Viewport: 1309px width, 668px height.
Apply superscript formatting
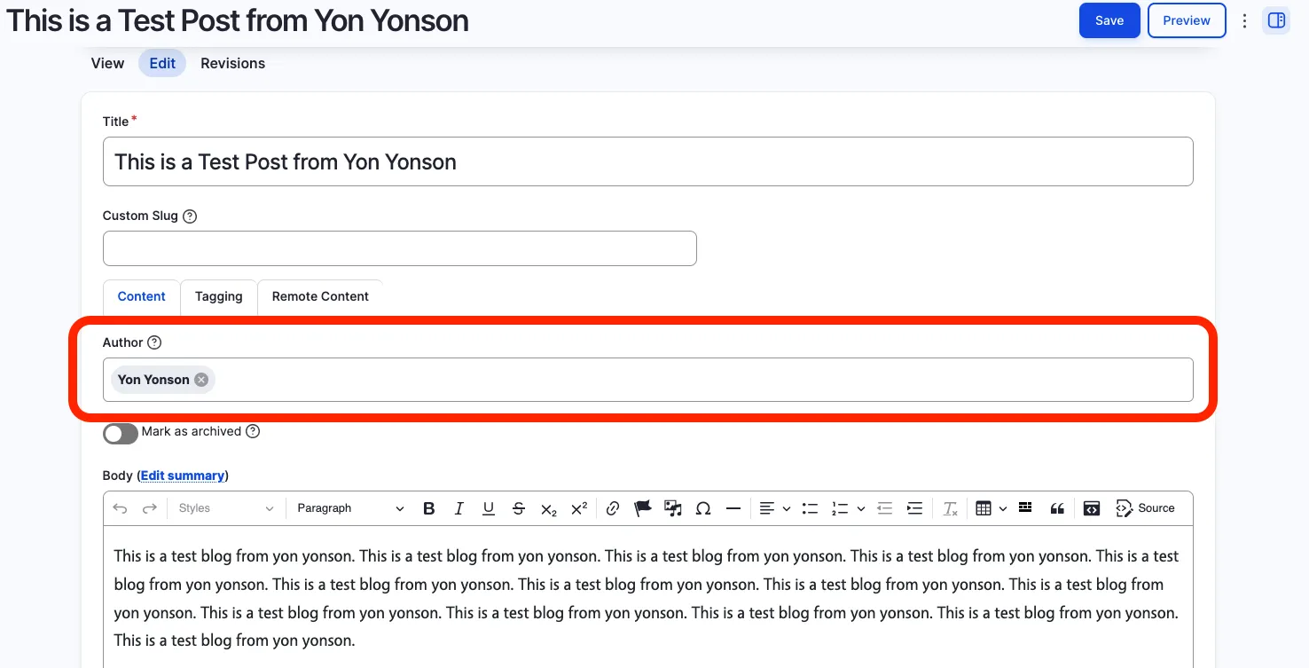(x=579, y=508)
